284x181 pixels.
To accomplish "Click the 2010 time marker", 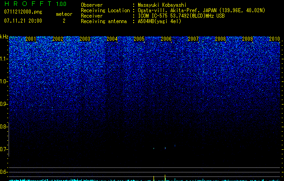I will point(275,38).
